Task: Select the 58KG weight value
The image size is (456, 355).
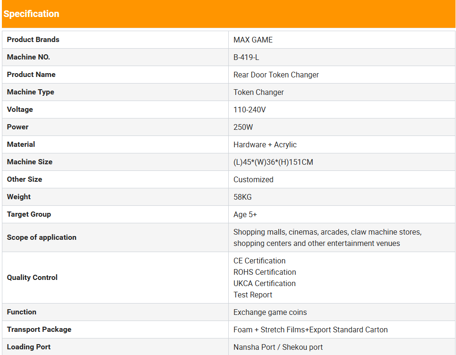Action: pos(242,197)
